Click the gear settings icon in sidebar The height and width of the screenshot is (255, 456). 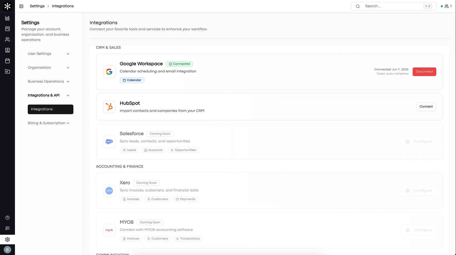click(x=7, y=240)
